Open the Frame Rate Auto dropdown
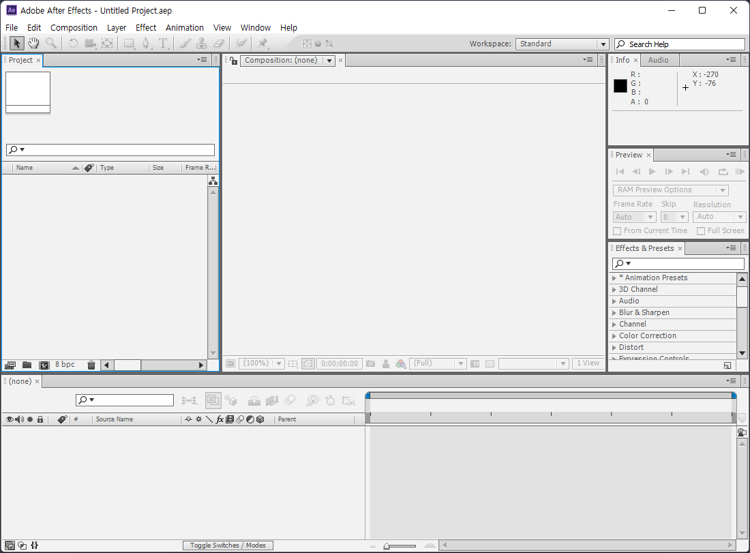 634,218
